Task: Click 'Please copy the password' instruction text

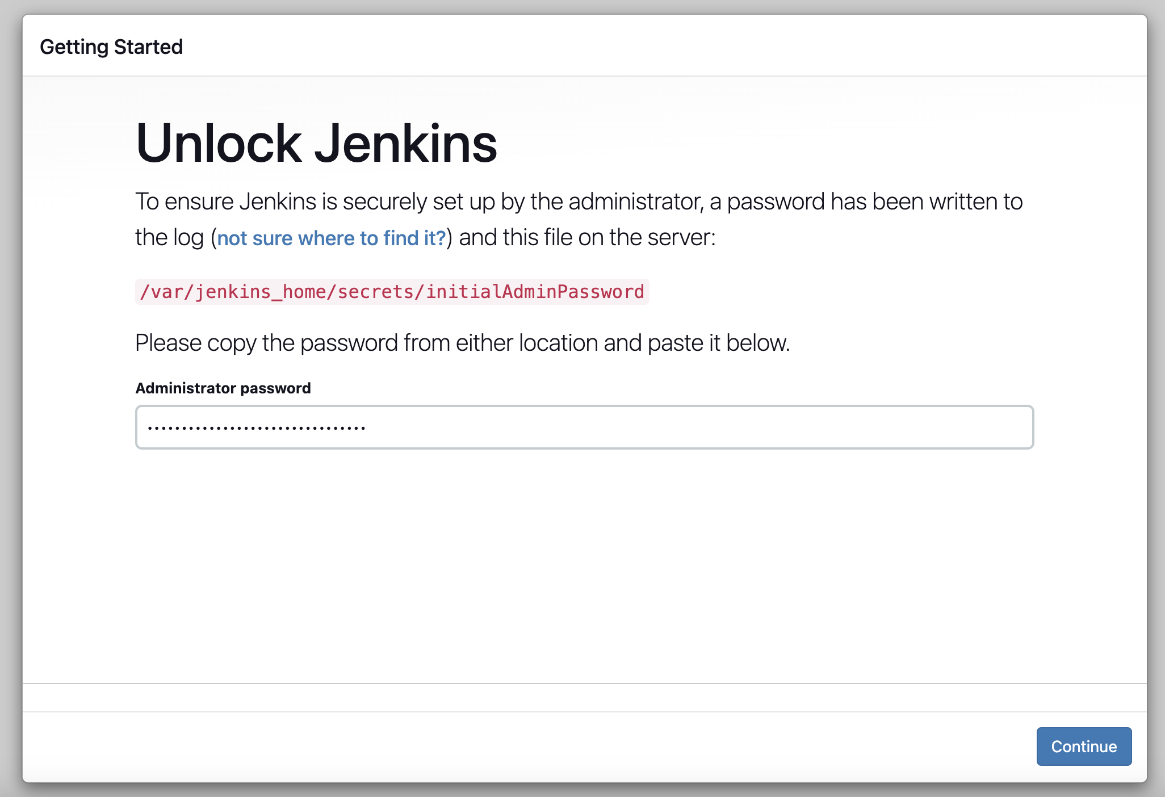Action: pos(462,343)
